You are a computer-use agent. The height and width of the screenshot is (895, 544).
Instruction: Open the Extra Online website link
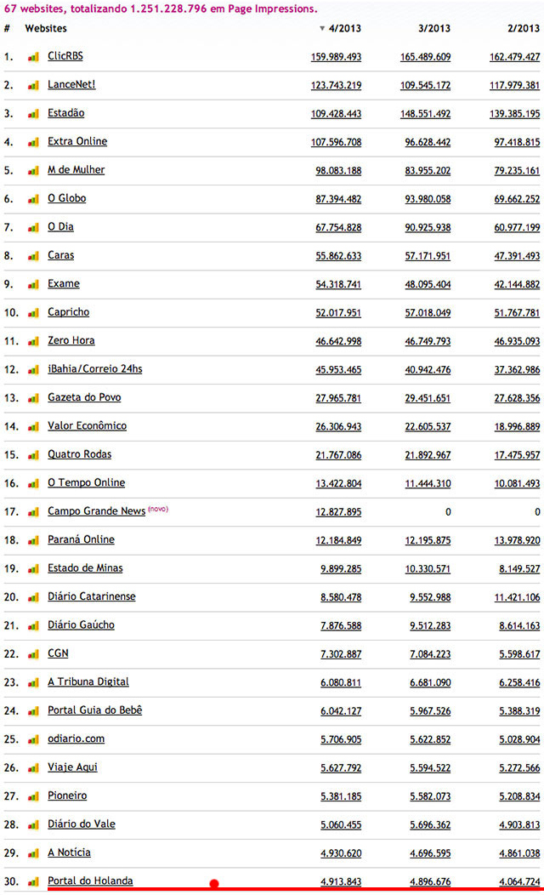pos(77,141)
